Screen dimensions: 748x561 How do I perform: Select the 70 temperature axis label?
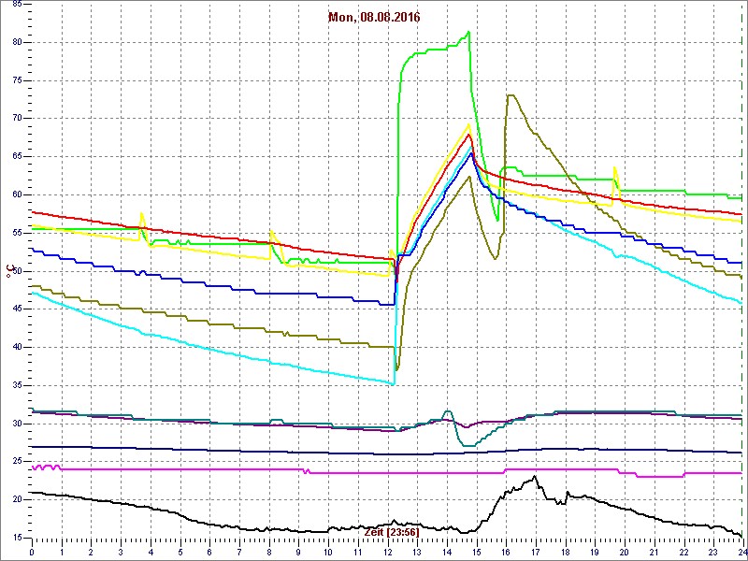pos(16,119)
